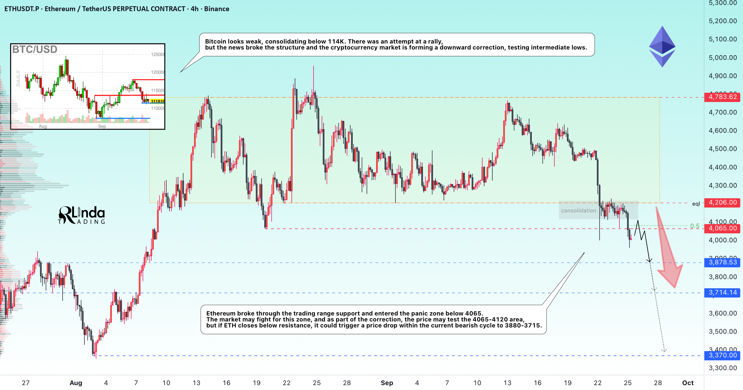This screenshot has width=743, height=390.
Task: Click the Ethereum diamond logo
Action: (662, 47)
